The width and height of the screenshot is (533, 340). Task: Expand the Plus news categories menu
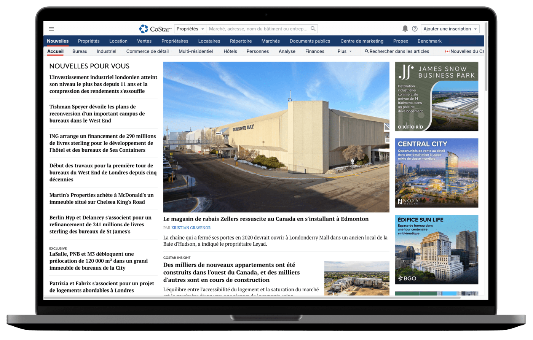[x=344, y=51]
